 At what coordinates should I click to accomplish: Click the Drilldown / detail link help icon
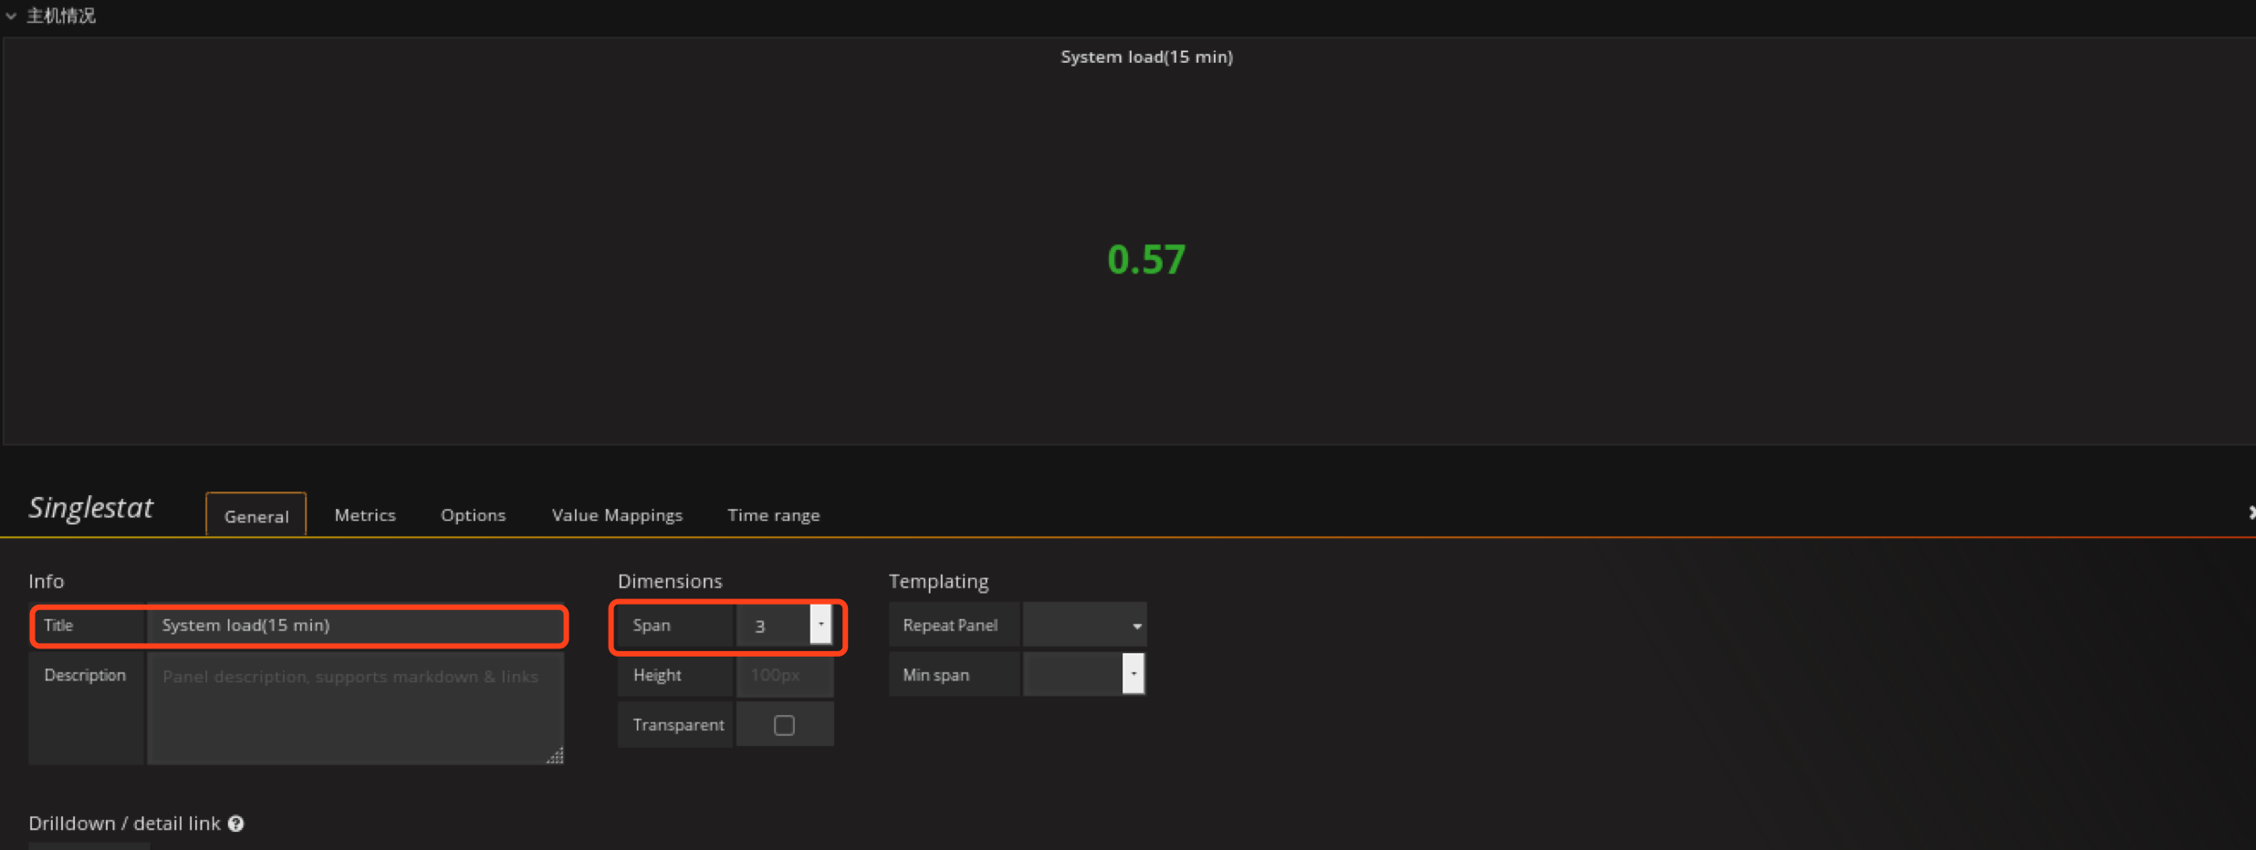point(235,824)
